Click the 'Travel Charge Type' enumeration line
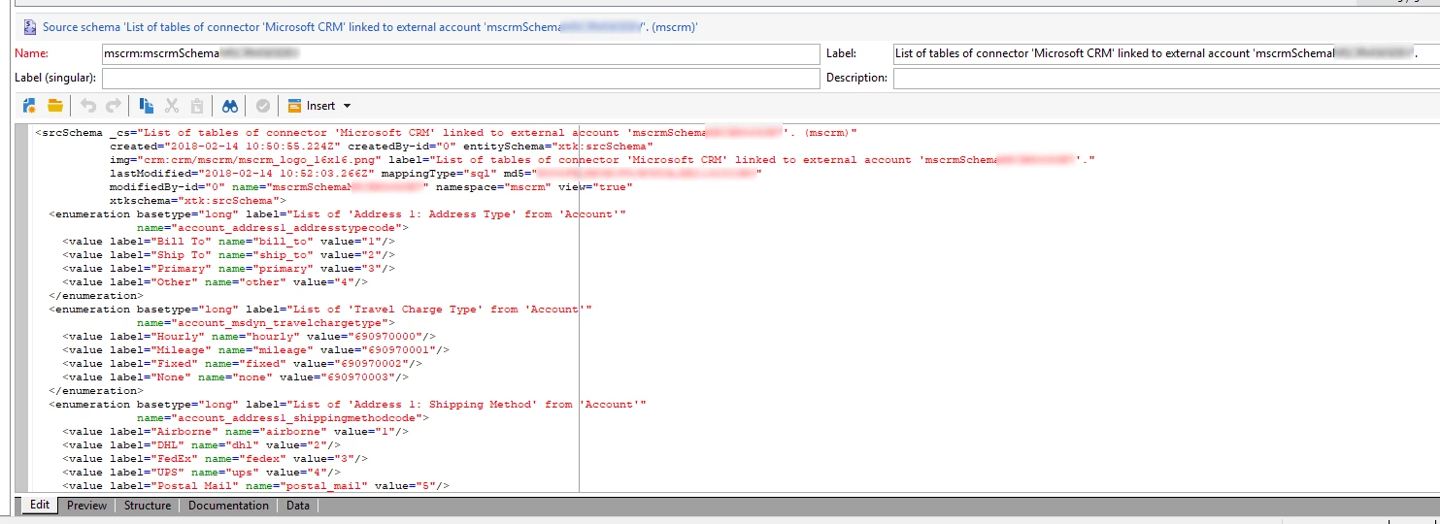The image size is (1440, 524). tap(320, 309)
